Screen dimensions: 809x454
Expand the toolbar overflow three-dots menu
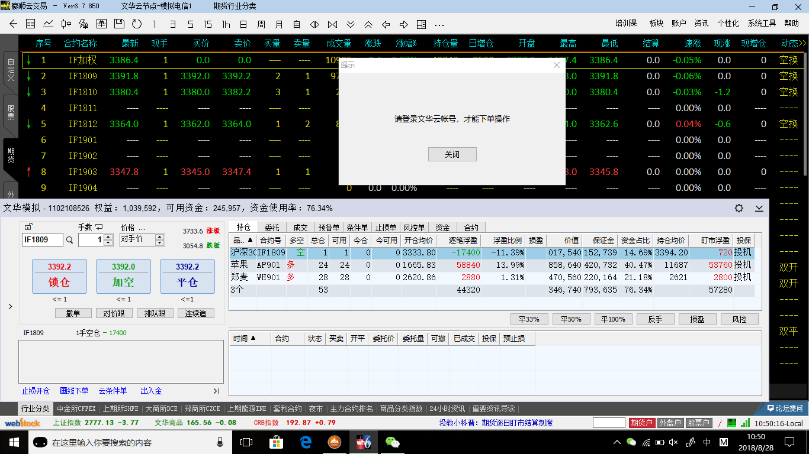click(439, 24)
